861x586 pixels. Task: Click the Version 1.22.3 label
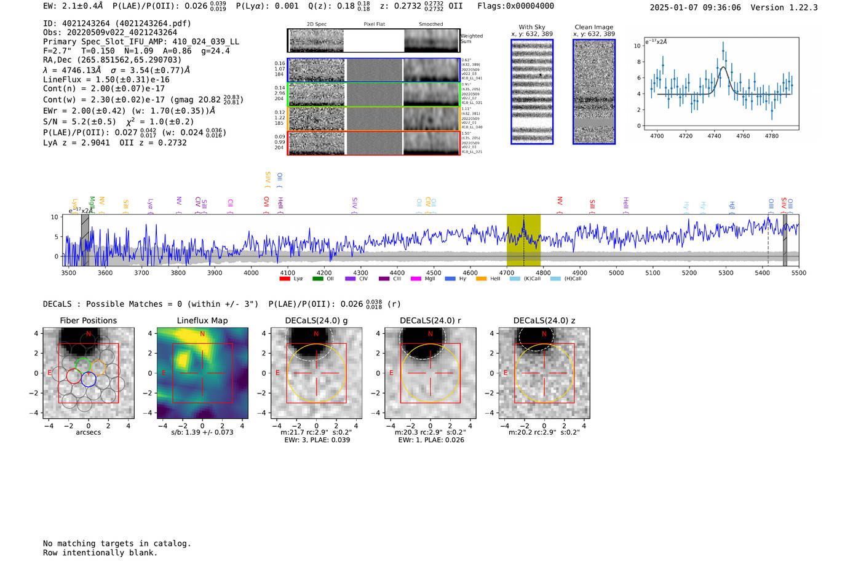coord(784,7)
